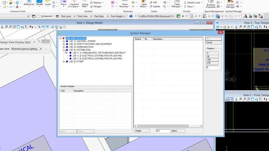
Task: Select the [80. 4. 3] ELECTRICAL DISTRIBUTION item
Action: 97,59
